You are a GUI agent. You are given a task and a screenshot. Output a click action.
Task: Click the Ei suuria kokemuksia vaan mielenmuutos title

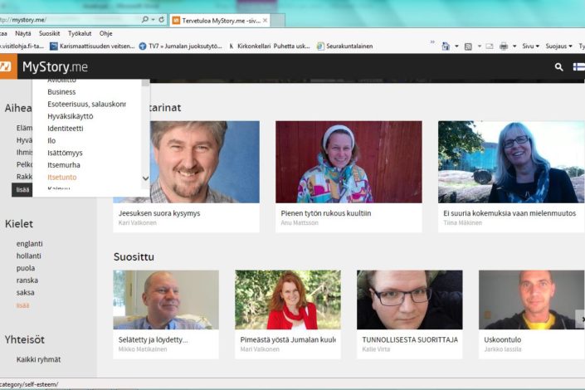(x=509, y=213)
